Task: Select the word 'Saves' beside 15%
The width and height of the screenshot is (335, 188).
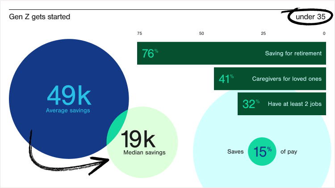Action: coord(235,151)
